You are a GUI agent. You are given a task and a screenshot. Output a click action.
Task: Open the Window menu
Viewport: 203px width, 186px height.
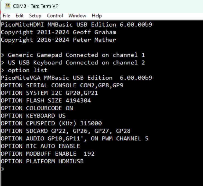click(77, 16)
